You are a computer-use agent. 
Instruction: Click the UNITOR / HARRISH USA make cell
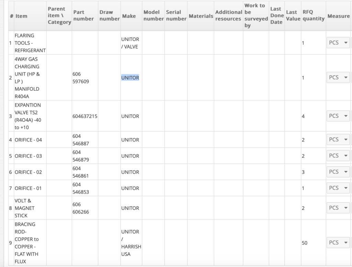click(x=131, y=243)
